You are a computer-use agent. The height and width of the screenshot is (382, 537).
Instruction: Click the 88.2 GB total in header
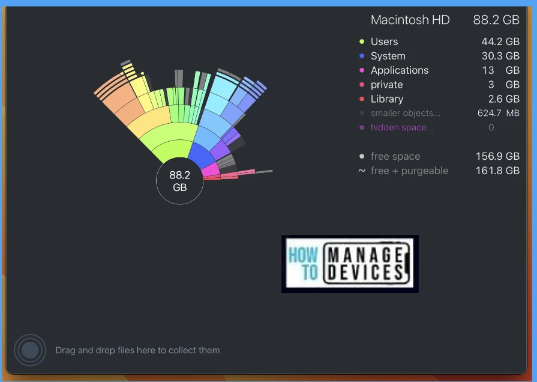point(496,20)
